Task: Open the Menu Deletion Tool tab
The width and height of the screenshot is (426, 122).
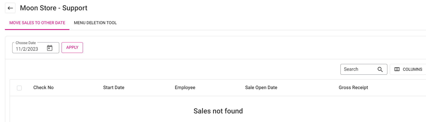Action: [95, 23]
